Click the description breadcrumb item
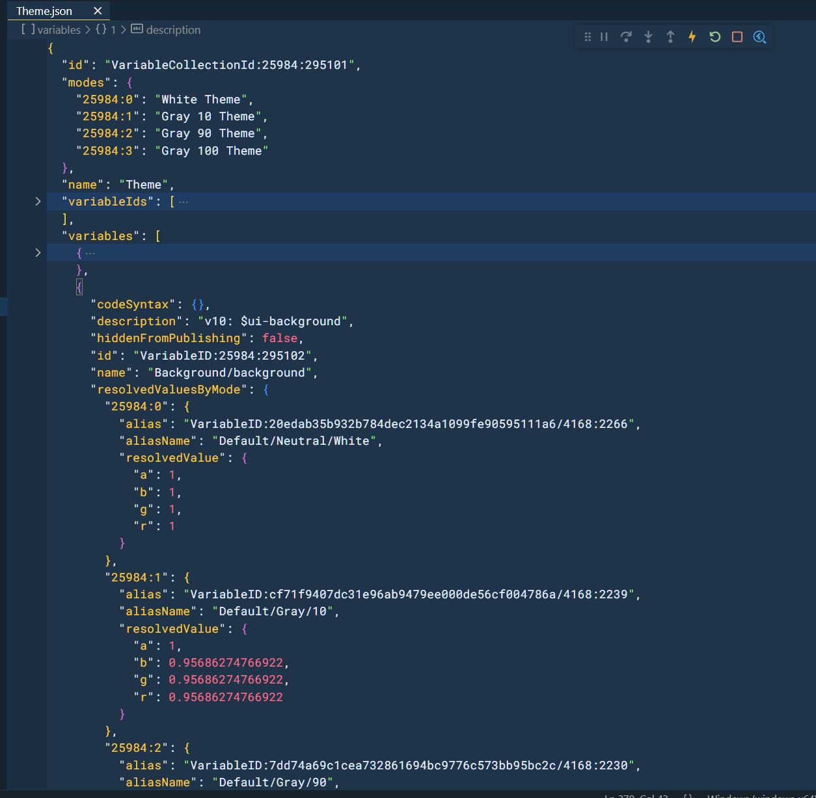 [173, 29]
